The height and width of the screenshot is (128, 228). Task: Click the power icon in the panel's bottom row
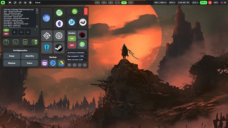(x=85, y=65)
